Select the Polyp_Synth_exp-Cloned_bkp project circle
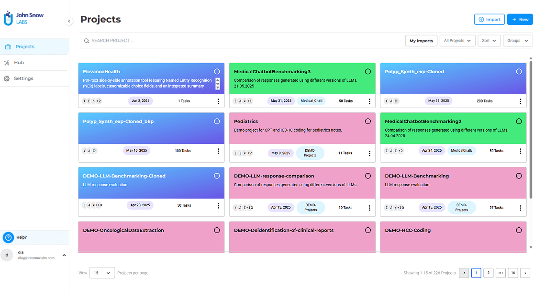Screen dimensions: 545x300 coord(217,122)
